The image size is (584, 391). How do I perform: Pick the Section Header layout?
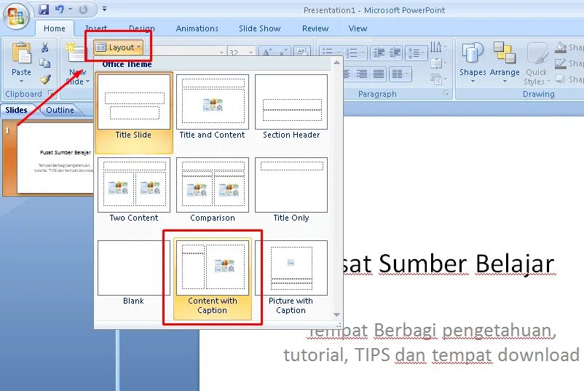291,107
